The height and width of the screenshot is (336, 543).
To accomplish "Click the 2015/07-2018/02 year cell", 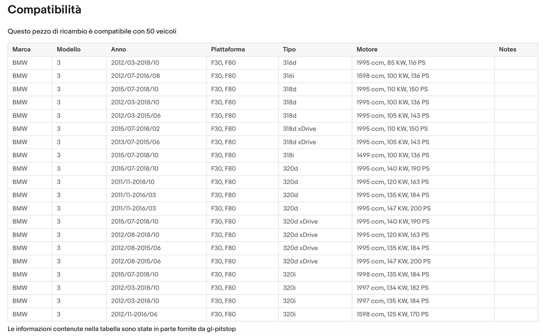I will [156, 129].
